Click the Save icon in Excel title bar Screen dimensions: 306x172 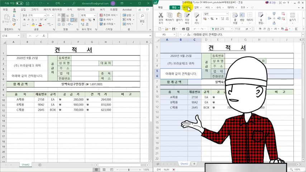pos(28,3)
